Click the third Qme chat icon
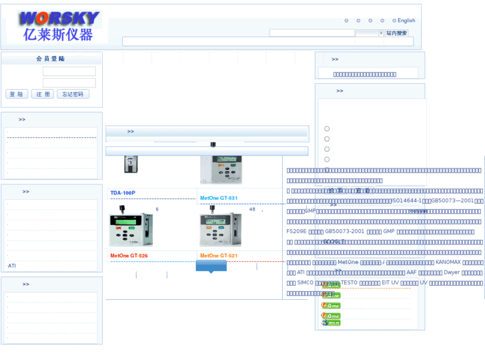This screenshot has height=363, width=485. pos(331,306)
